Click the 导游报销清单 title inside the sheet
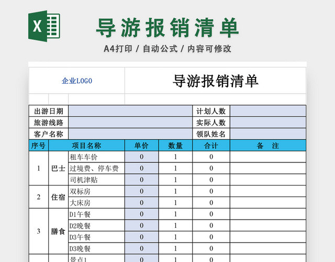This screenshot has height=262, width=335. pyautogui.click(x=215, y=81)
